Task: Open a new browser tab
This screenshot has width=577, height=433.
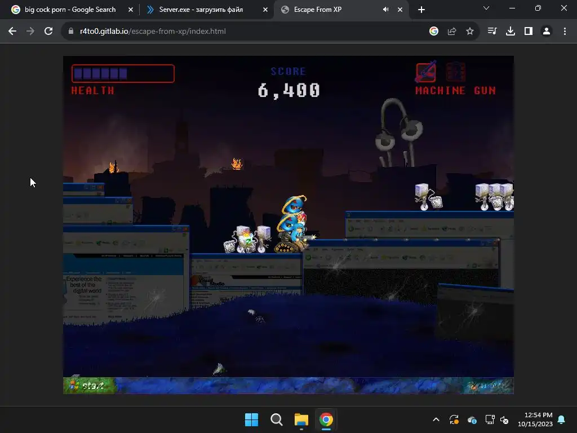Action: [421, 10]
